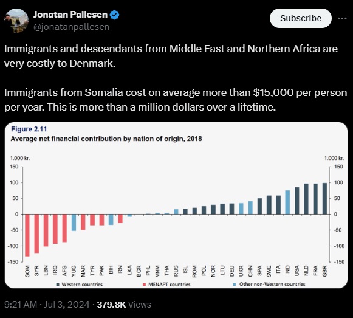
Task: Click the YUG blue negative bar
Action: 74,223
